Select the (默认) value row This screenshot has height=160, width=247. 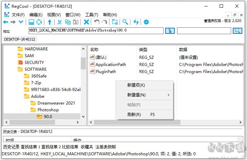click(x=101, y=58)
